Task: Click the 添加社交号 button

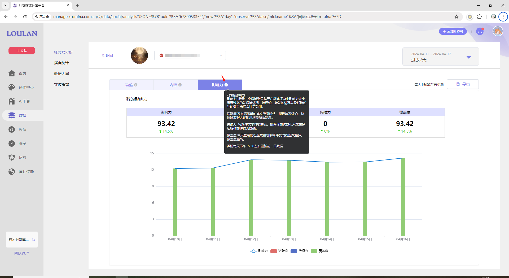Action: click(x=453, y=31)
